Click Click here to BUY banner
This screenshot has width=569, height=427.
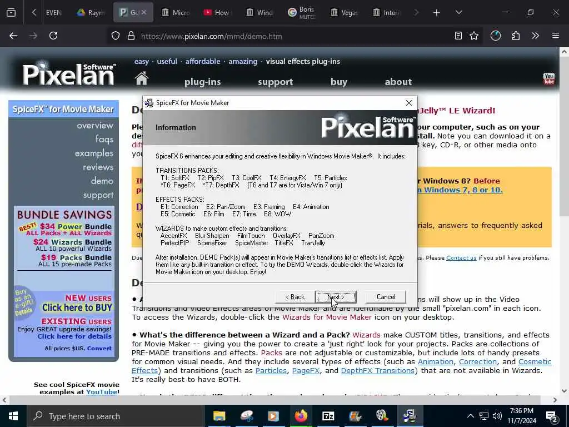(77, 307)
